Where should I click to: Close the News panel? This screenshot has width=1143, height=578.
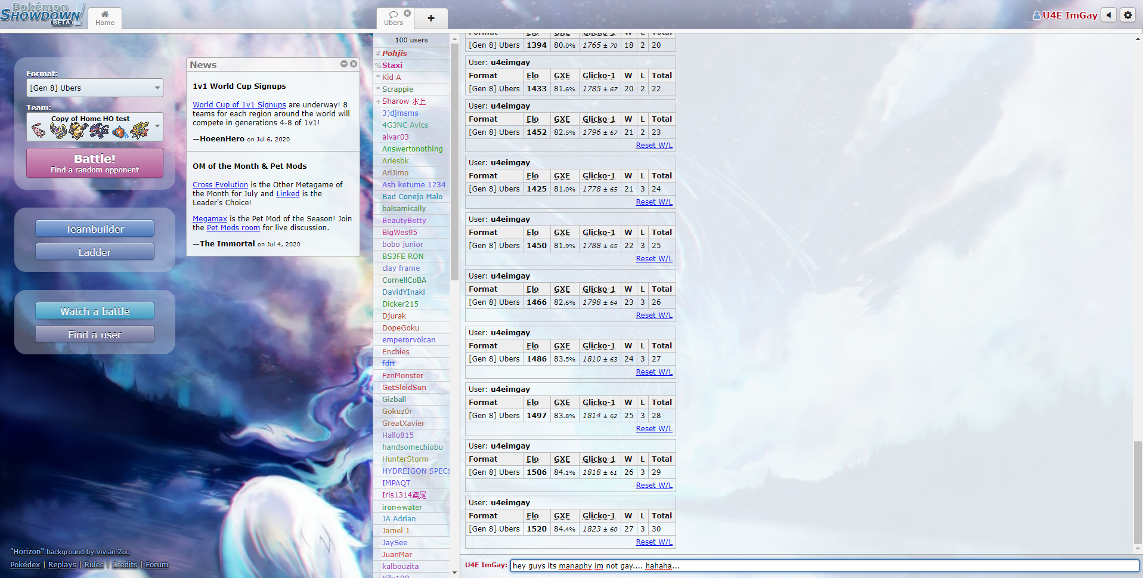[354, 64]
